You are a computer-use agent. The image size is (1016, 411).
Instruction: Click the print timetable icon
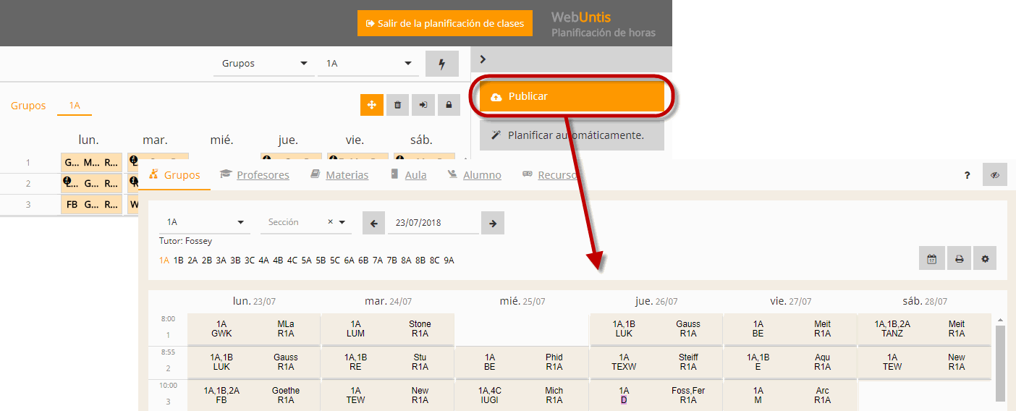(x=959, y=259)
